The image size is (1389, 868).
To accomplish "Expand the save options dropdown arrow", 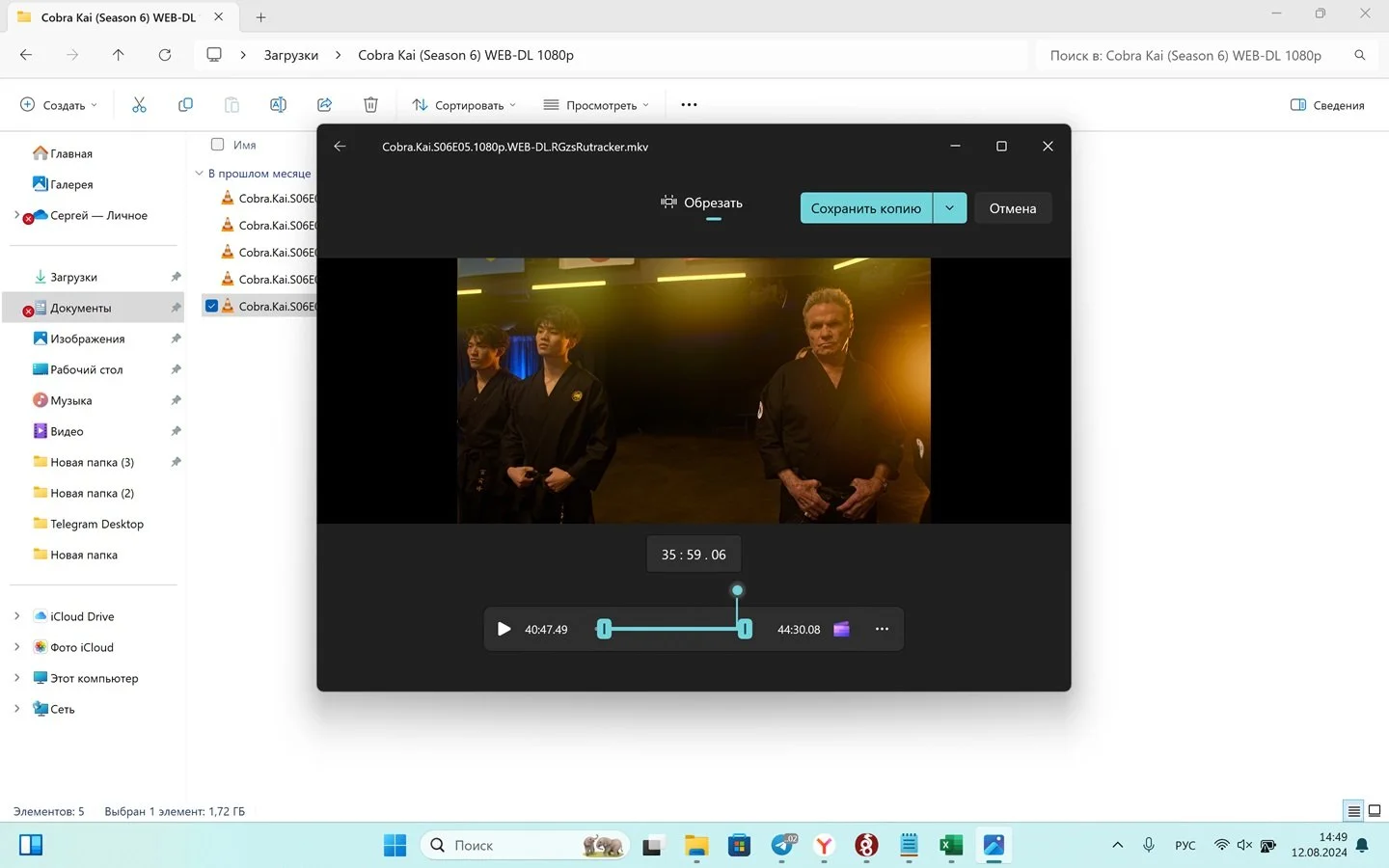I will coord(950,208).
